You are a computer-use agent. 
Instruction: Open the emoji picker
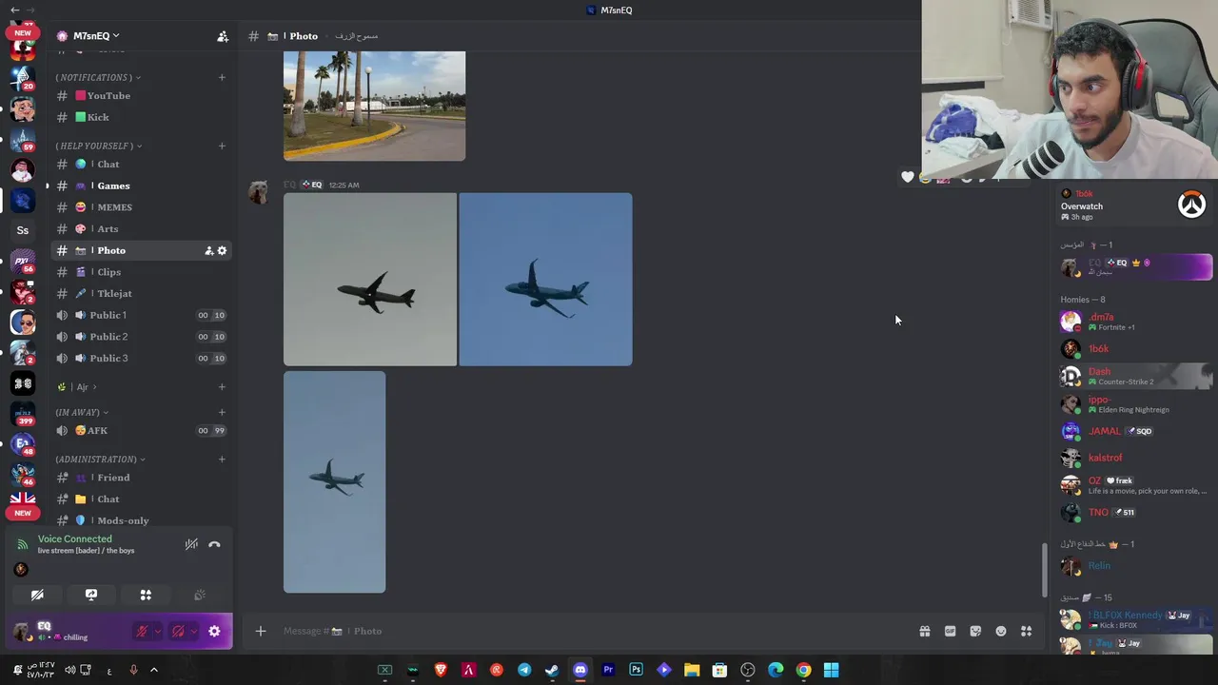click(1001, 631)
